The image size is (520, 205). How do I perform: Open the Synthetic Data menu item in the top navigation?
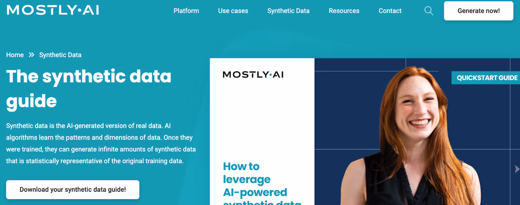tap(288, 11)
